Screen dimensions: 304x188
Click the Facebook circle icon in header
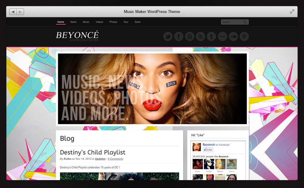click(x=179, y=37)
